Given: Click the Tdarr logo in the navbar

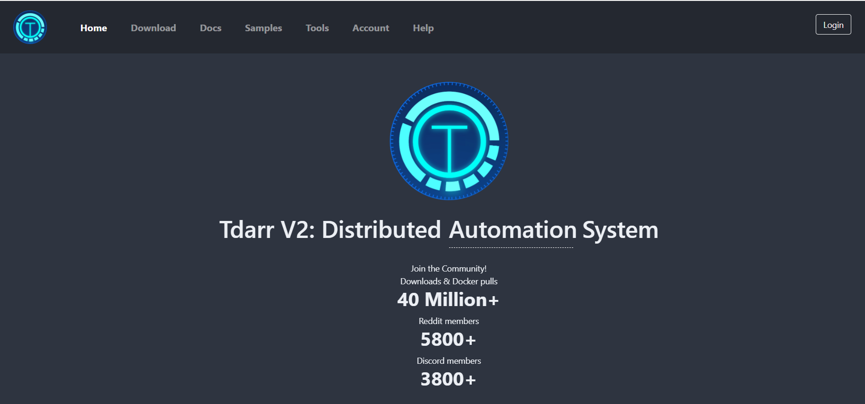Looking at the screenshot, I should pos(30,27).
